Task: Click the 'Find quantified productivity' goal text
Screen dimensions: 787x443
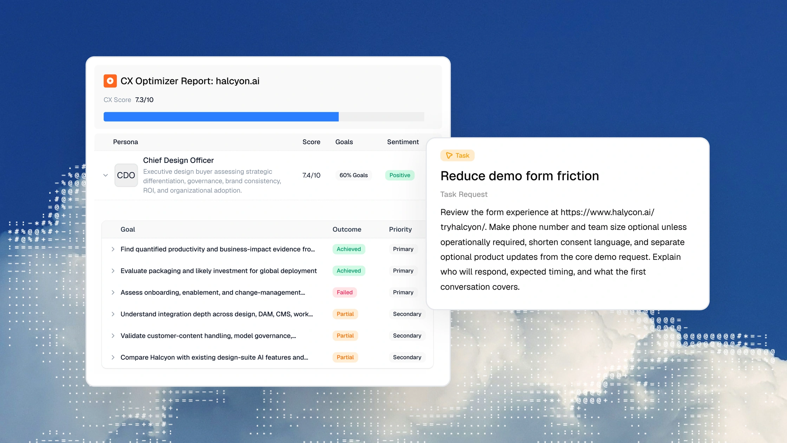Action: 218,249
